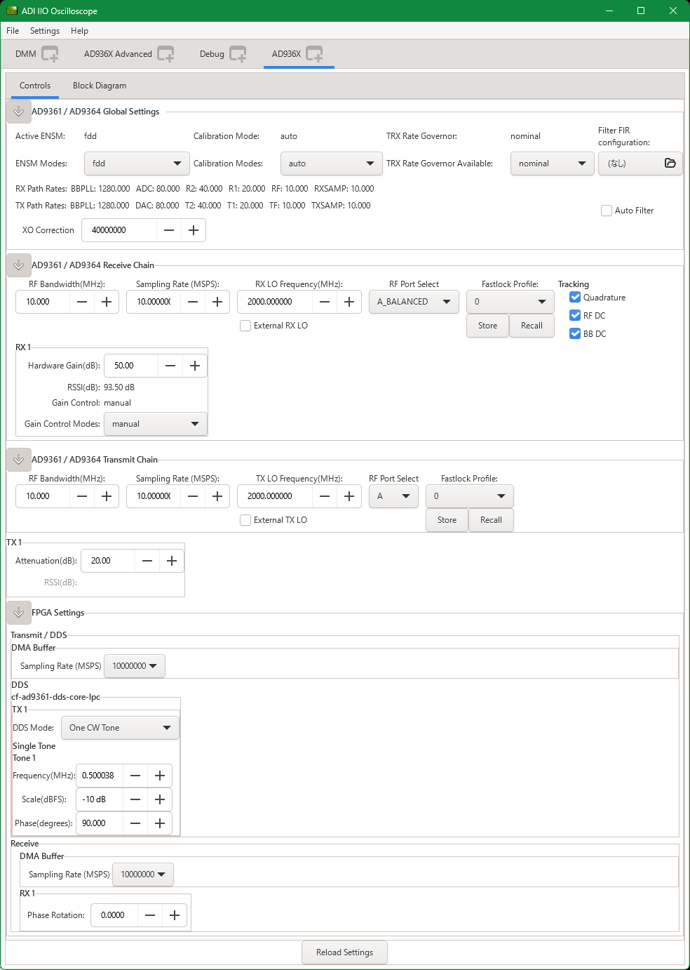Click the receive RF Bandwidth input field

tap(43, 302)
